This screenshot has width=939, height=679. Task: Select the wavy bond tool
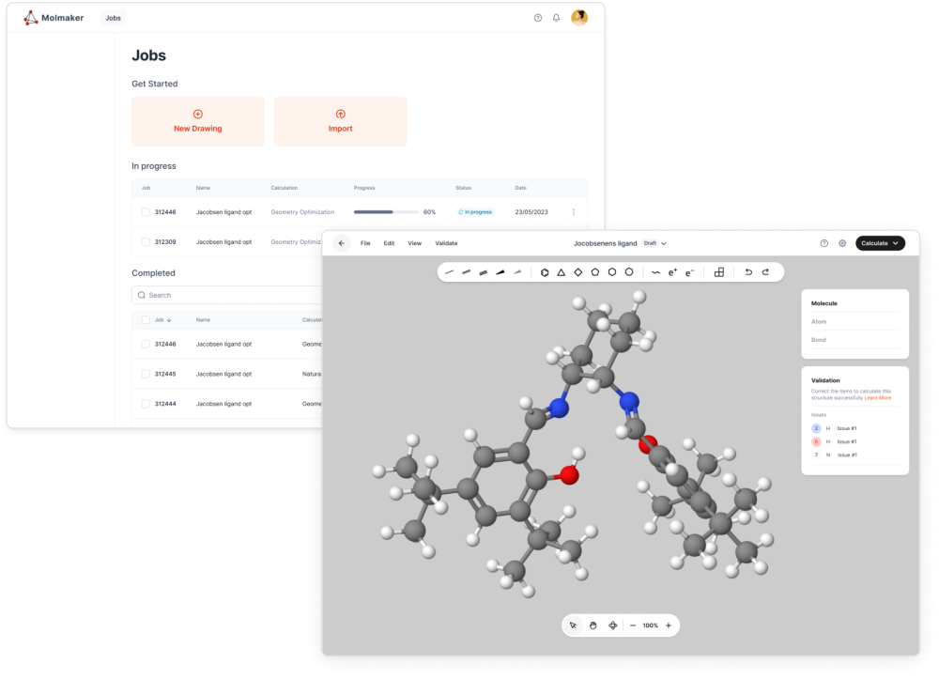click(x=656, y=272)
